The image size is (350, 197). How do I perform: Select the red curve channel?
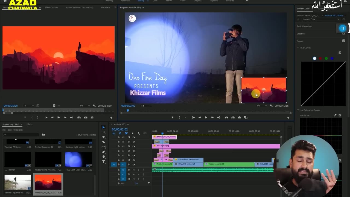coord(320,58)
